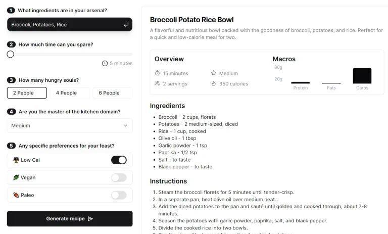This screenshot has width=388, height=234.
Task: Click the enter arrow icon in ingredients field
Action: coord(126,25)
